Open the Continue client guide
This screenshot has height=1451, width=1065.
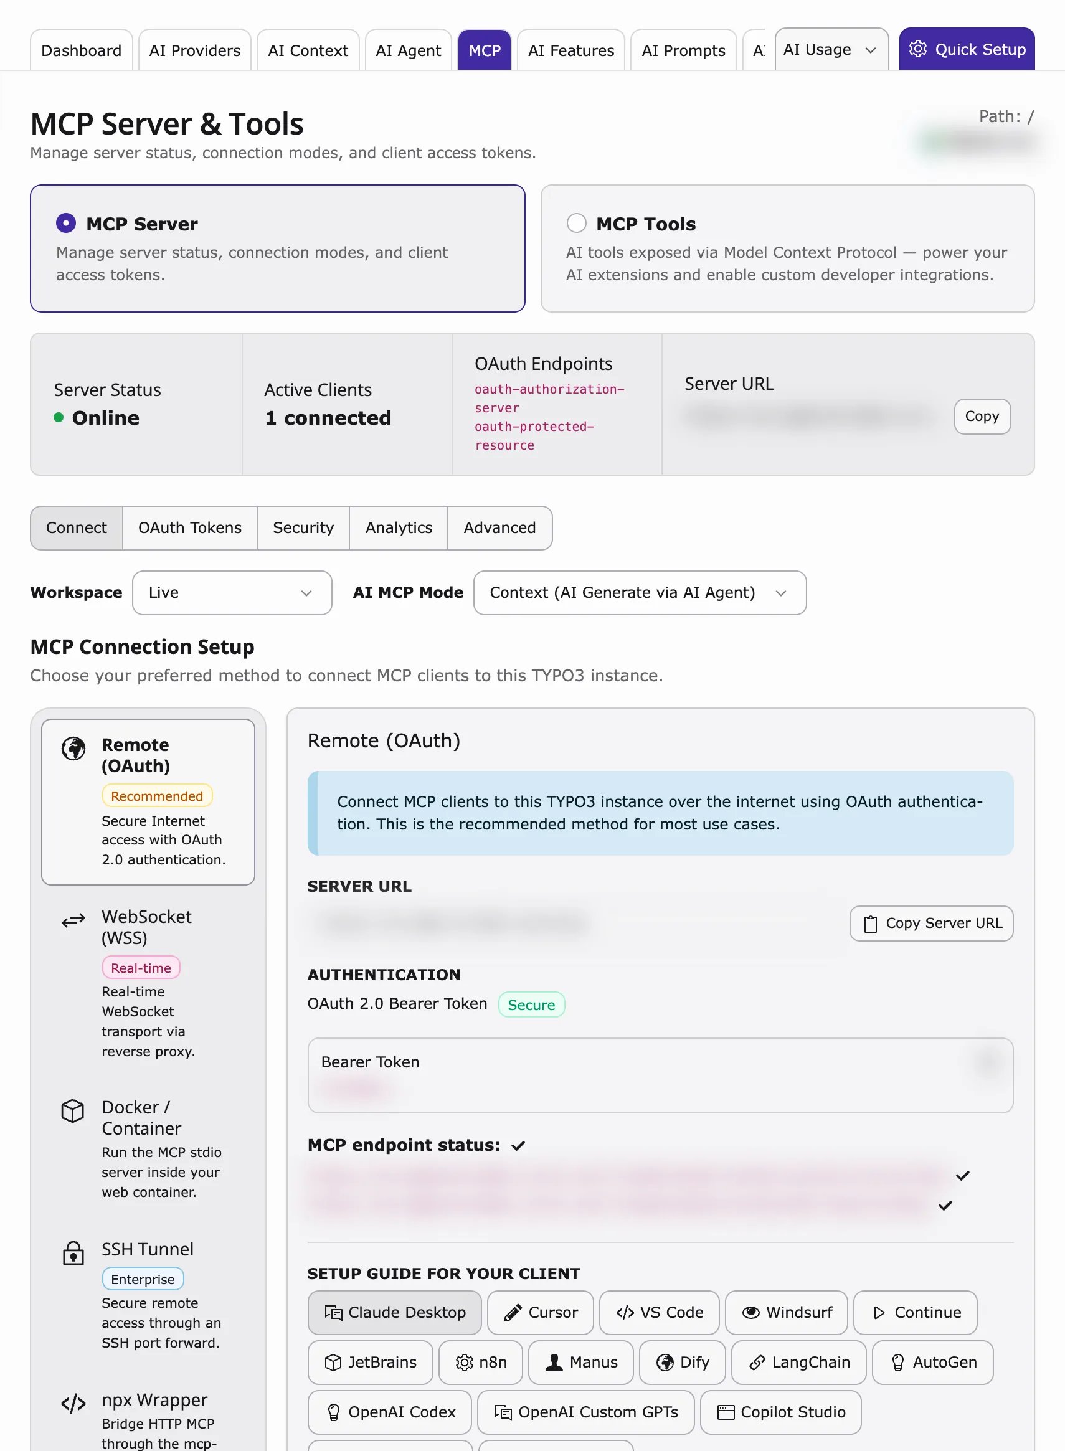pyautogui.click(x=915, y=1312)
